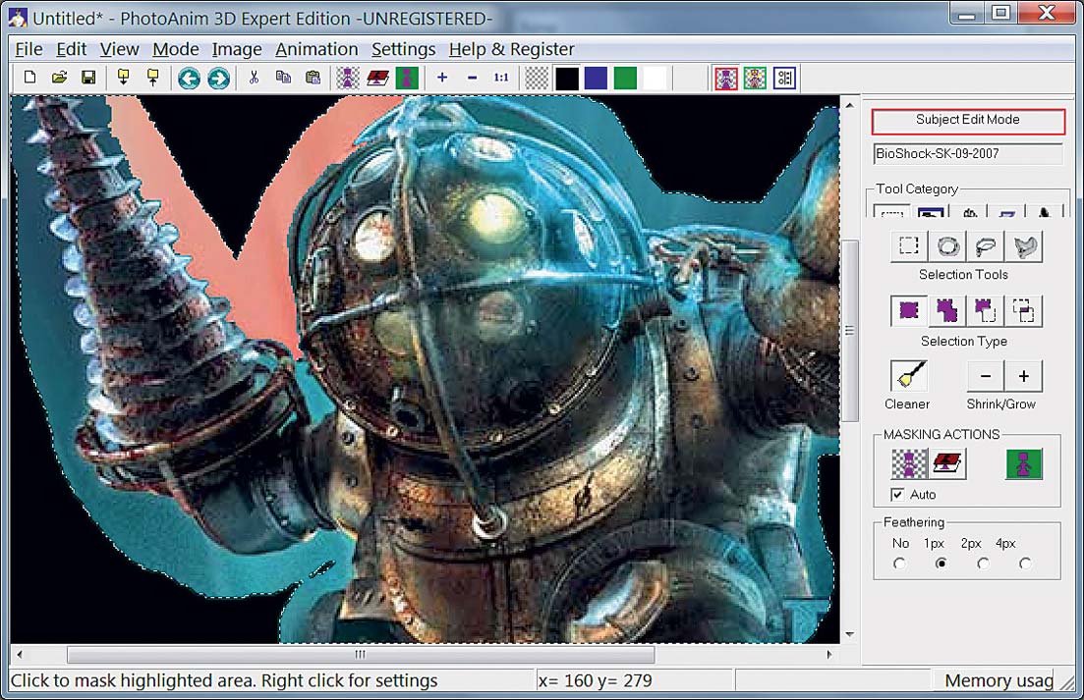Click the vertical scrollbar thumb beside the canvas
Image resolution: width=1084 pixels, height=700 pixels.
tap(850, 331)
